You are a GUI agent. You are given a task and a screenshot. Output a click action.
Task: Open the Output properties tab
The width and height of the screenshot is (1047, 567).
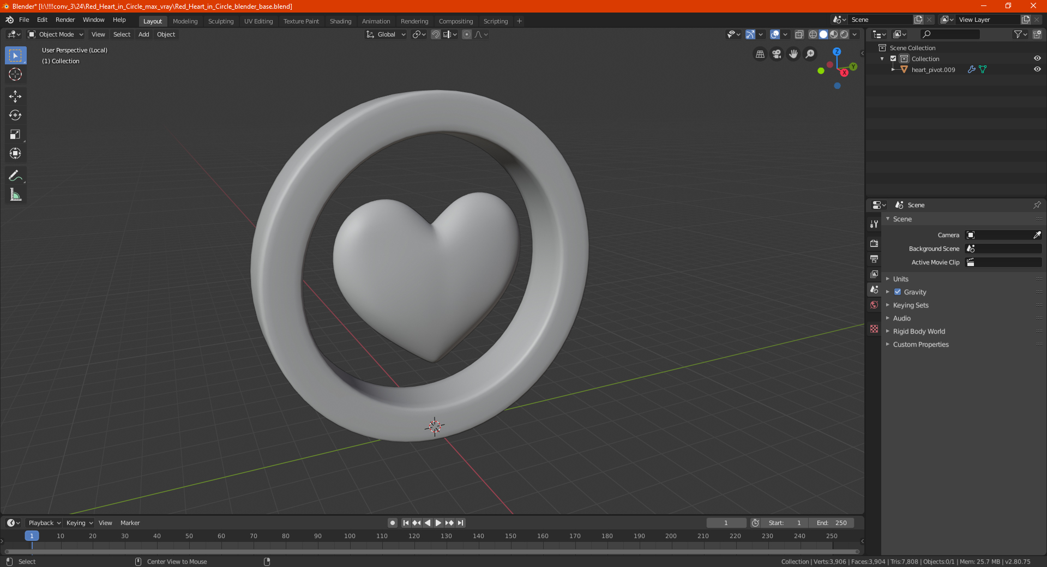point(874,258)
